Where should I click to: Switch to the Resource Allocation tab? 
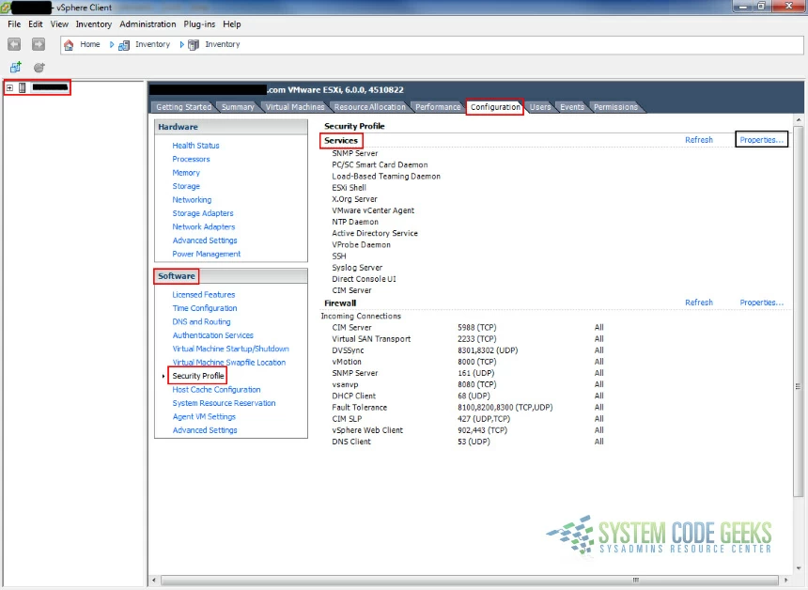[369, 107]
